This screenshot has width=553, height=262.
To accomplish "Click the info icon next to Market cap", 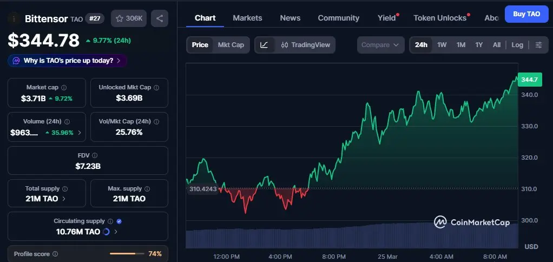I will 64,88.
